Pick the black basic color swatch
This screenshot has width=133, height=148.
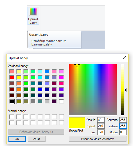12,101
